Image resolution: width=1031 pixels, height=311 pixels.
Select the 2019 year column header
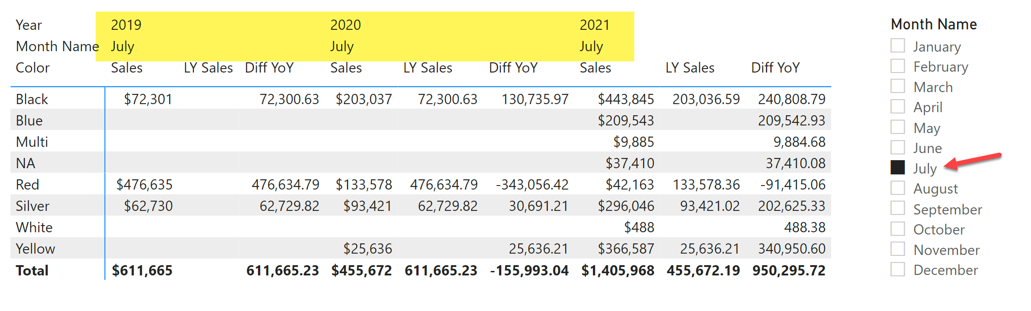[x=126, y=25]
